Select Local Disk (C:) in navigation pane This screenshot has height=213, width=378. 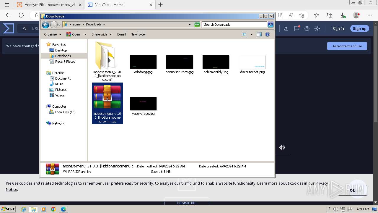tap(65, 112)
